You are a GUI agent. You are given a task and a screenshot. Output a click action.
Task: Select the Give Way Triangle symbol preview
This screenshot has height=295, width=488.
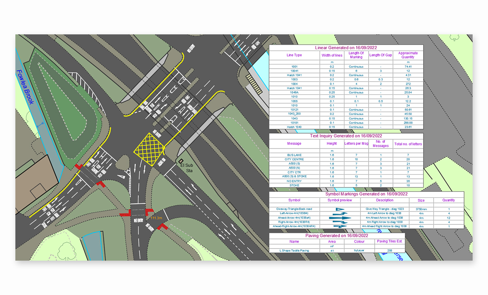[340, 209]
